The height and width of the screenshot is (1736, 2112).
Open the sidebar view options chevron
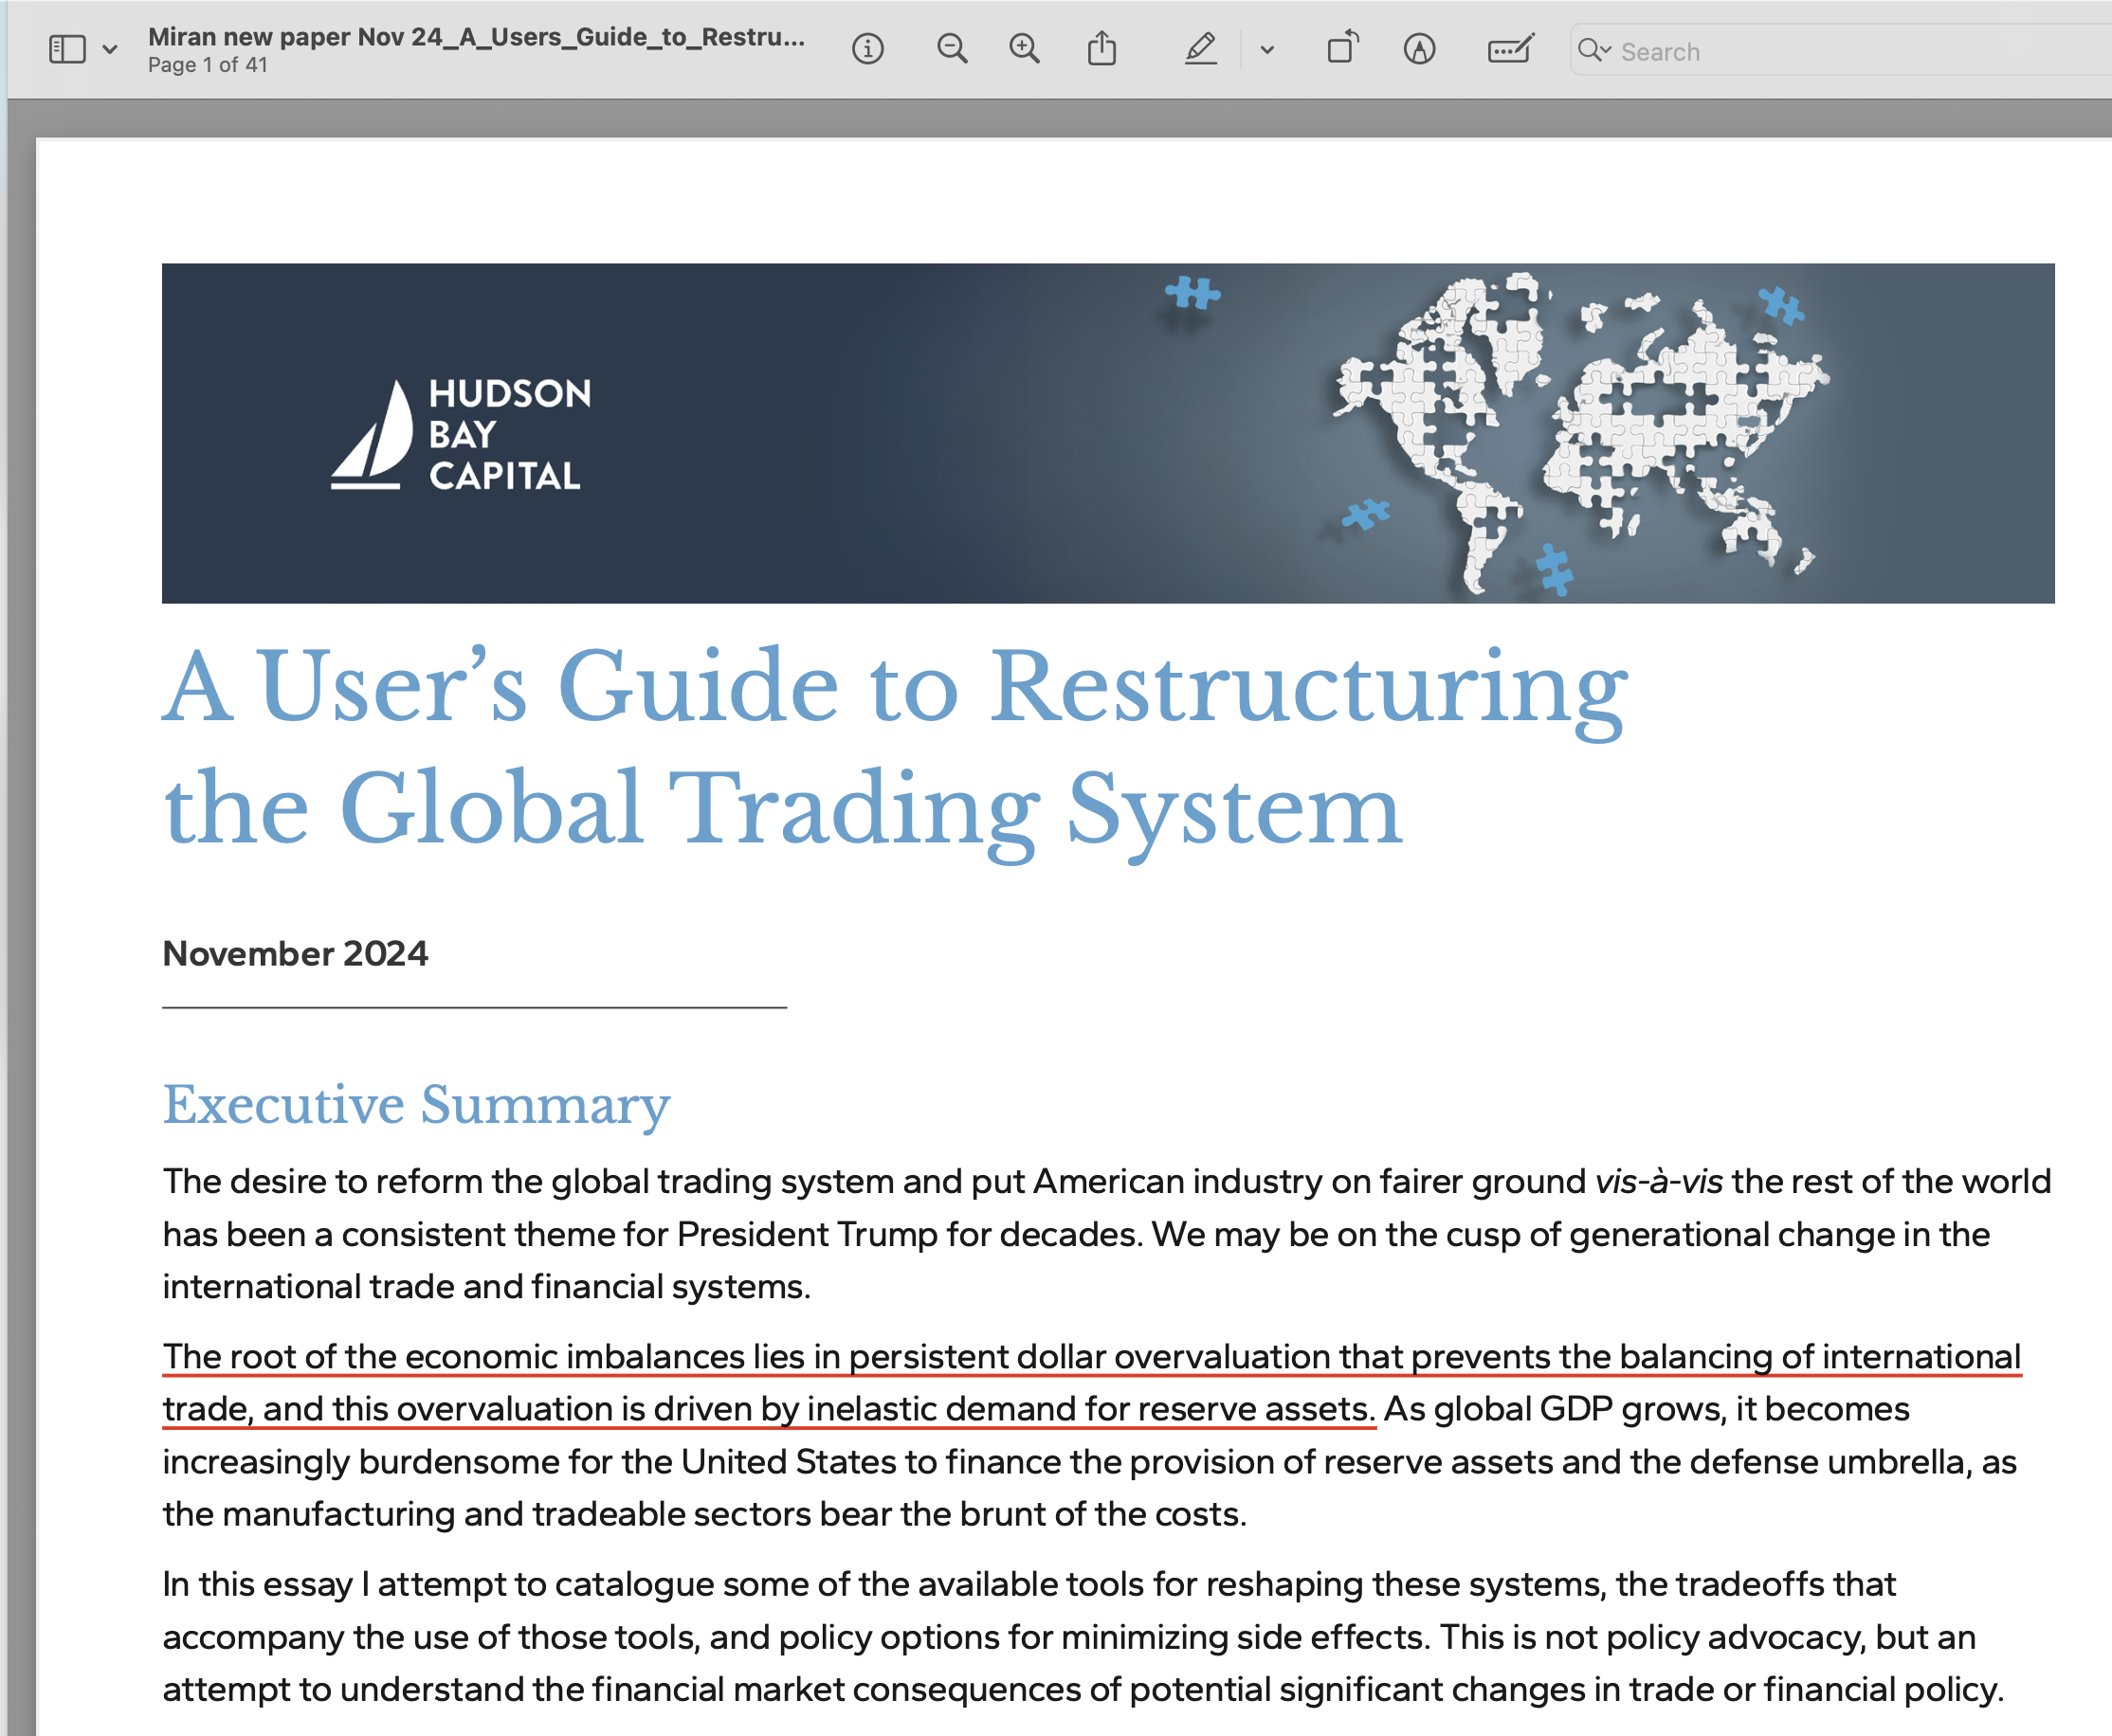click(110, 49)
